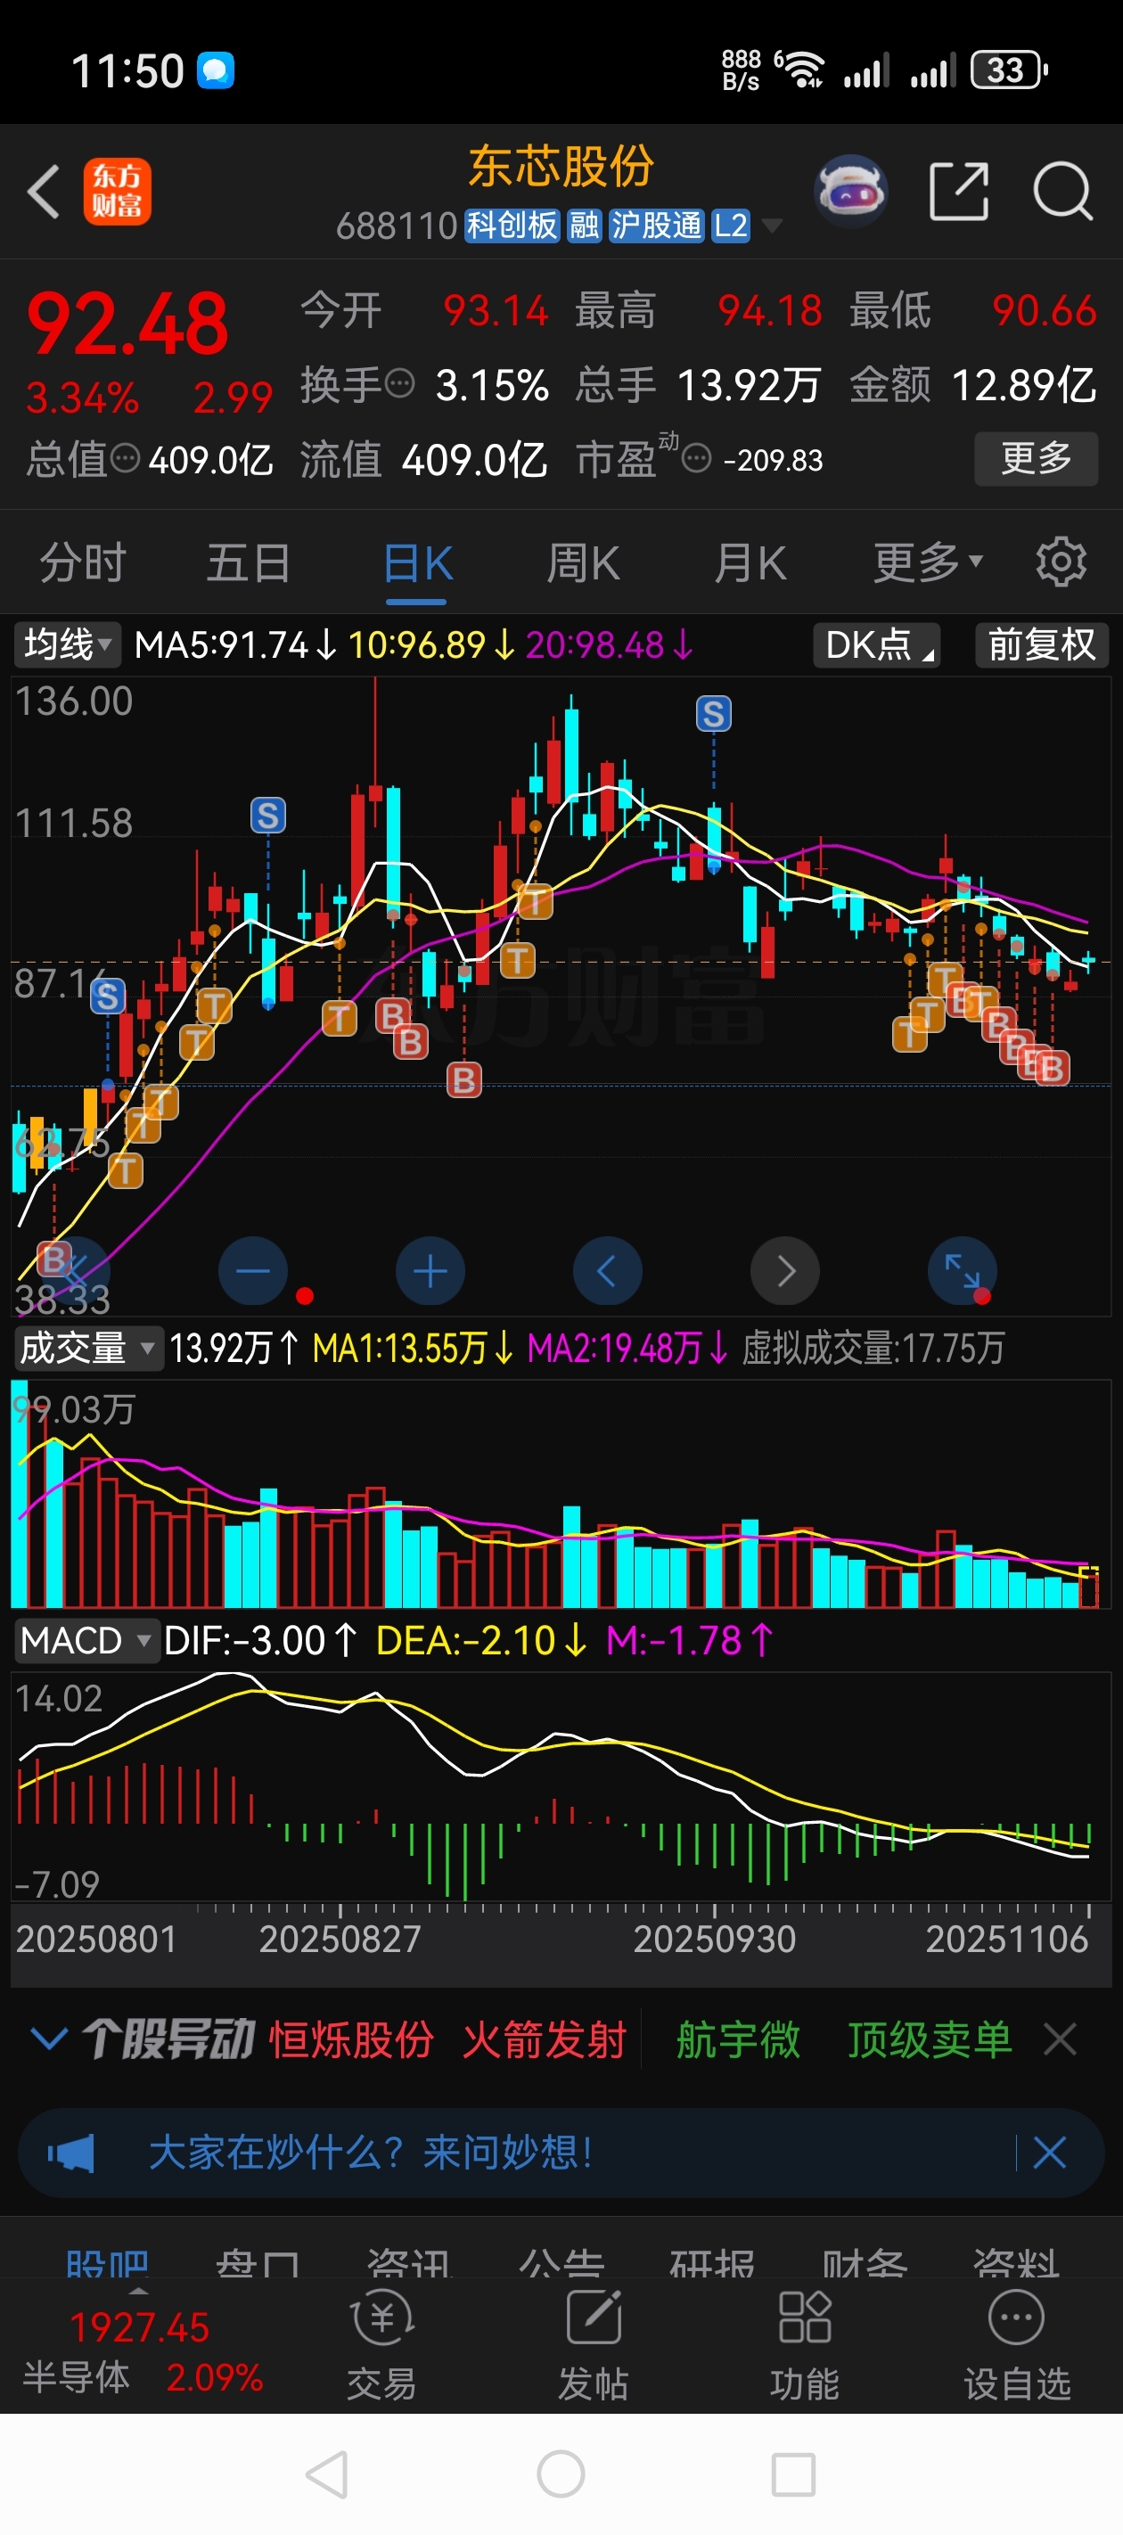
Task: Close the 妙想 banner
Action: 1049,2153
